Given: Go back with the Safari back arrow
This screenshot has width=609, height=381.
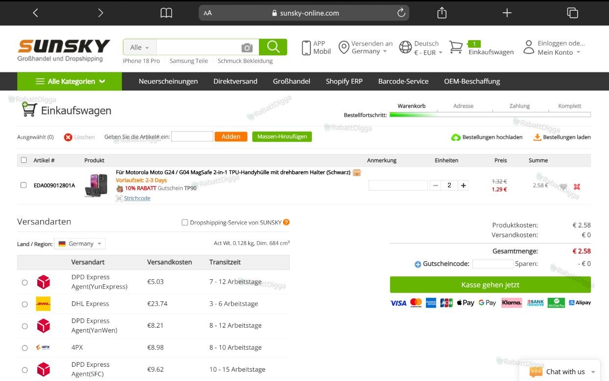Looking at the screenshot, I should (x=35, y=13).
